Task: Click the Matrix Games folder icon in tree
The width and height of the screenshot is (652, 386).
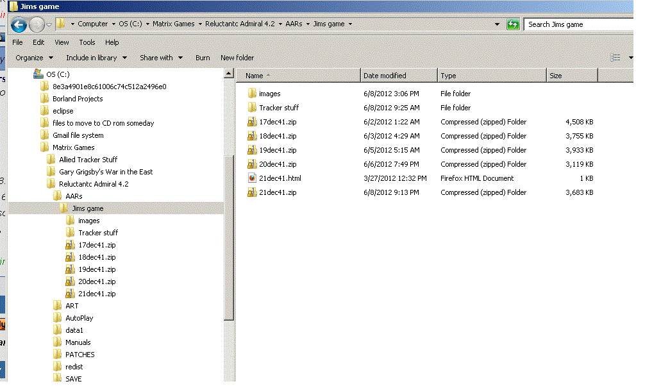Action: point(44,147)
